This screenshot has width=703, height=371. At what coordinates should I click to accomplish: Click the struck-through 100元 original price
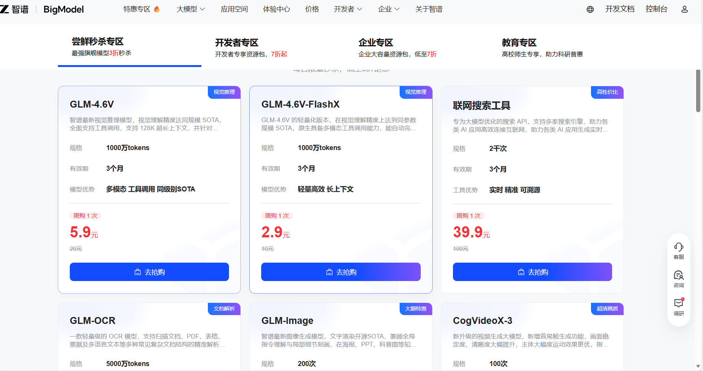coord(461,249)
